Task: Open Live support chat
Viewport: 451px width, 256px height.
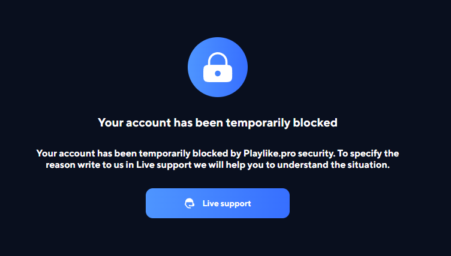Action: (218, 203)
